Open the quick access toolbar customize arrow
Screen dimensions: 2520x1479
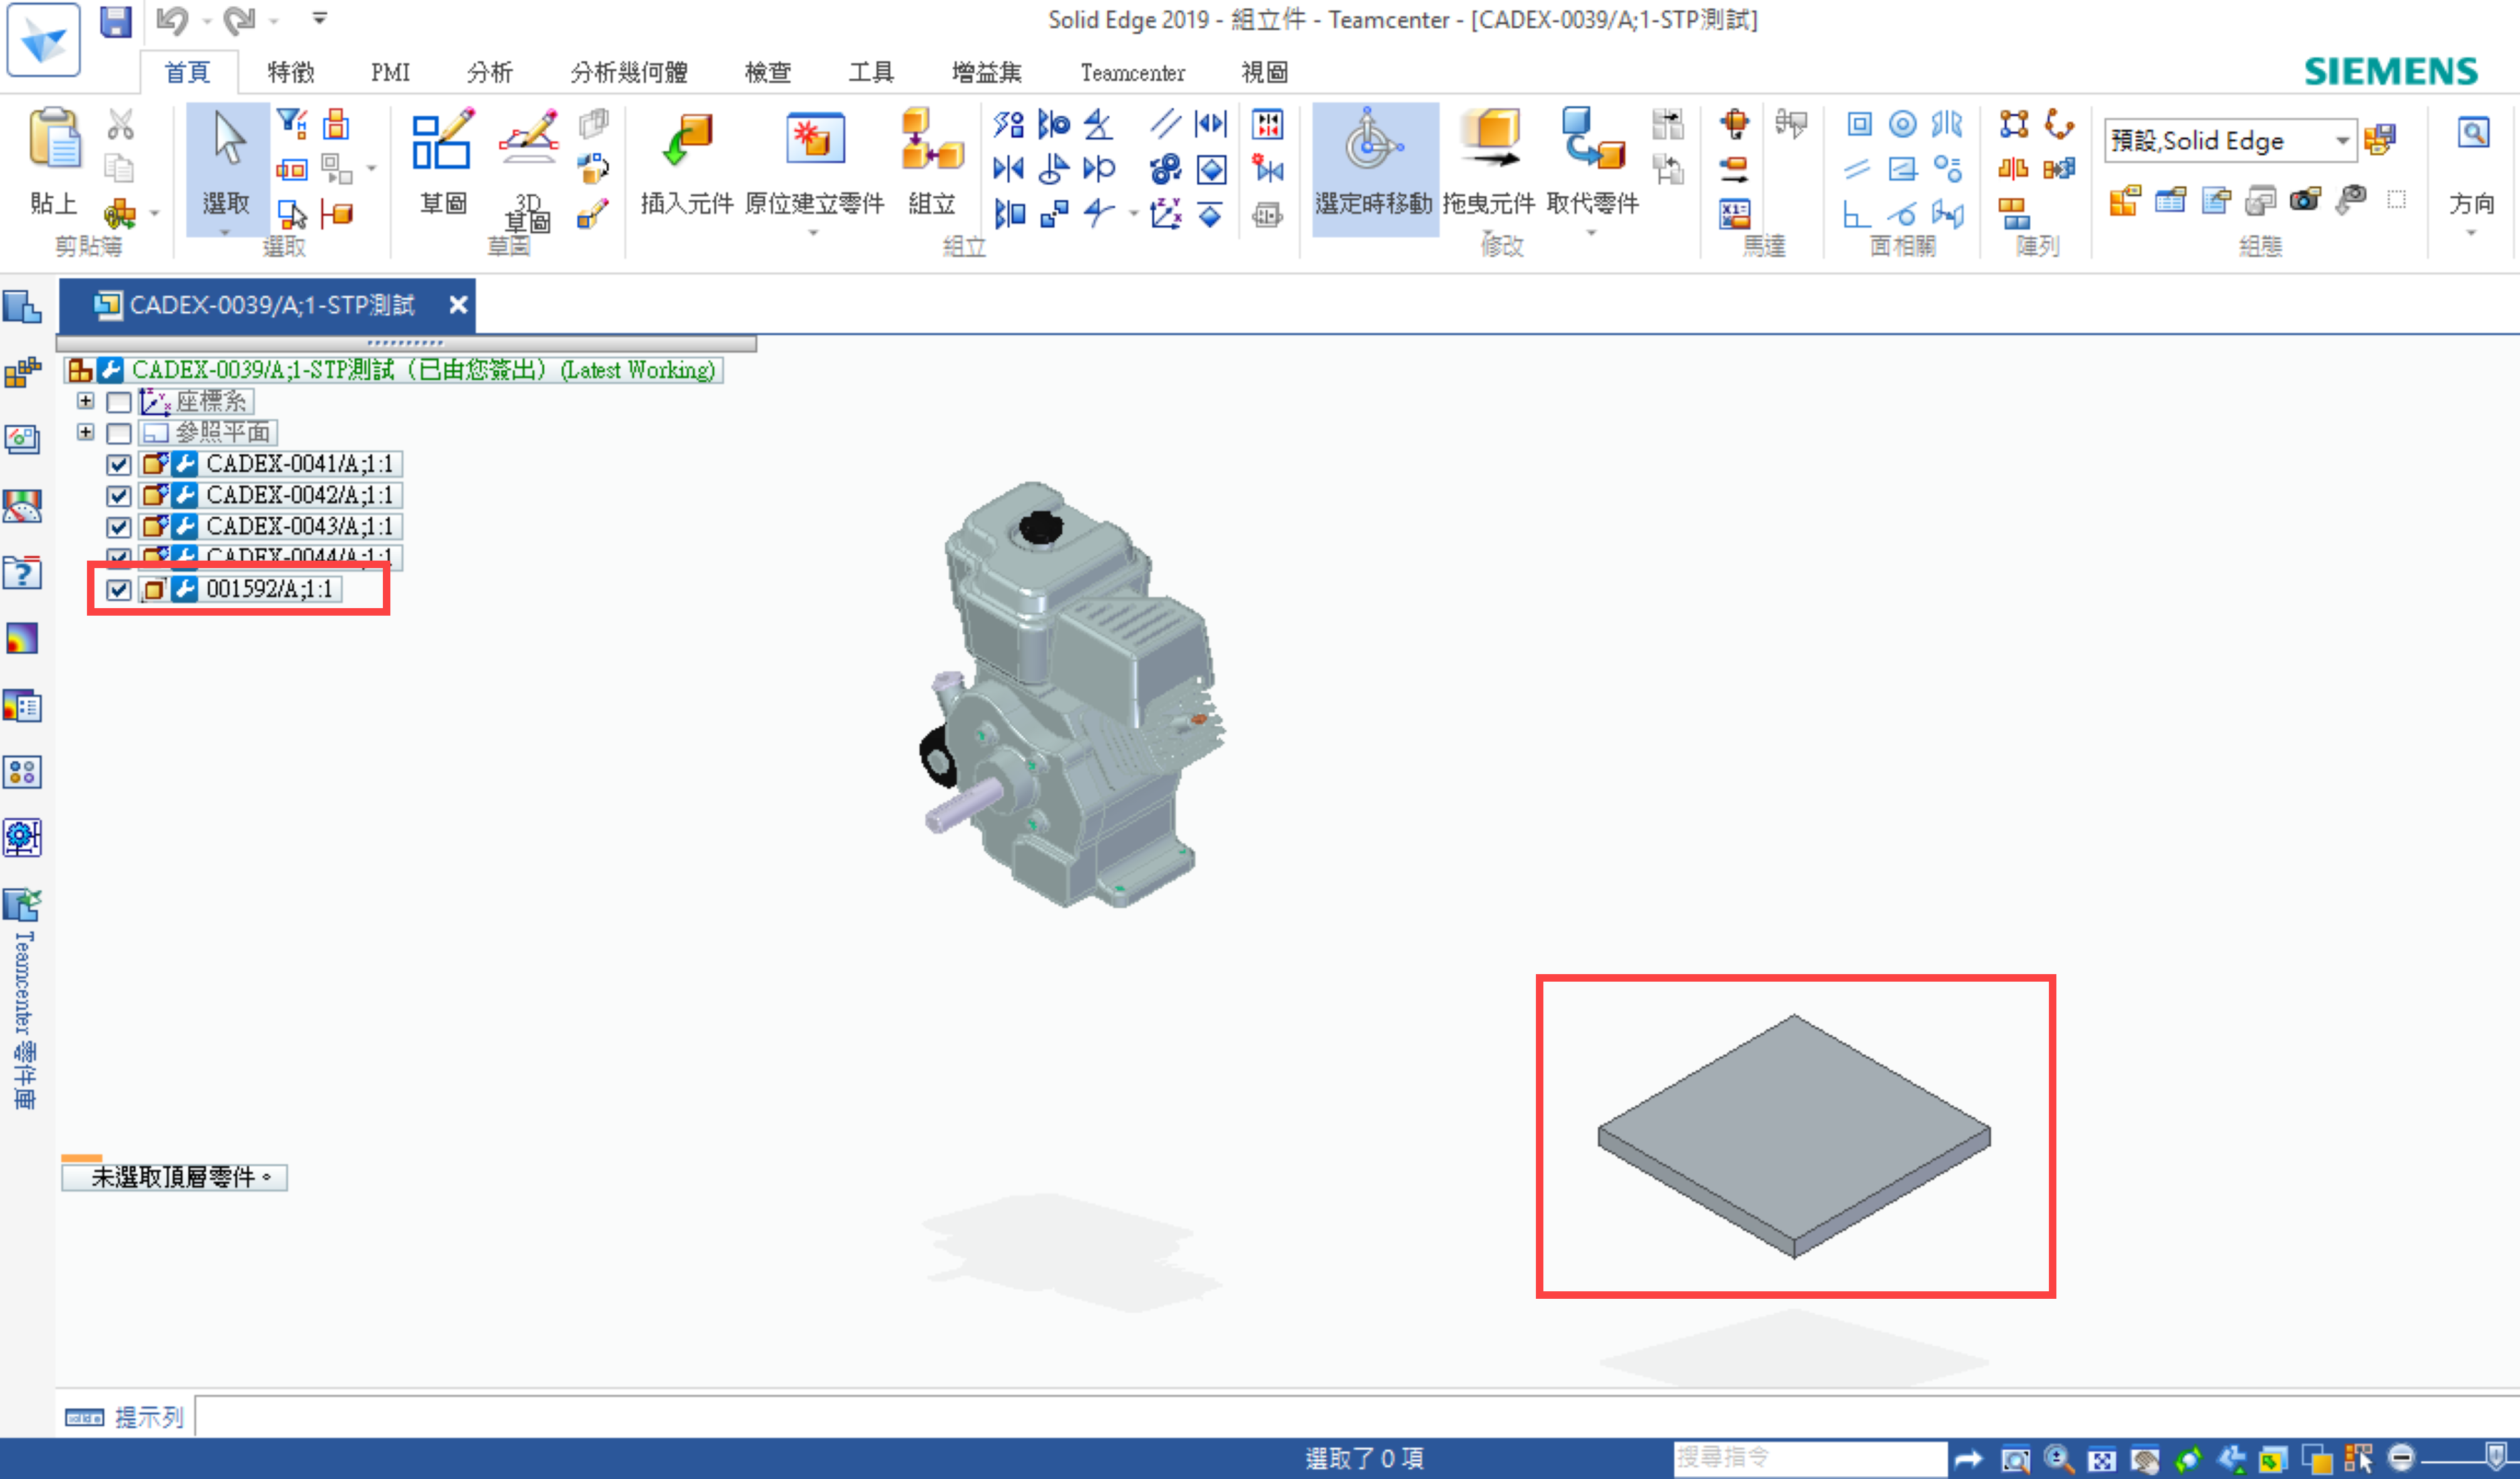[x=319, y=18]
